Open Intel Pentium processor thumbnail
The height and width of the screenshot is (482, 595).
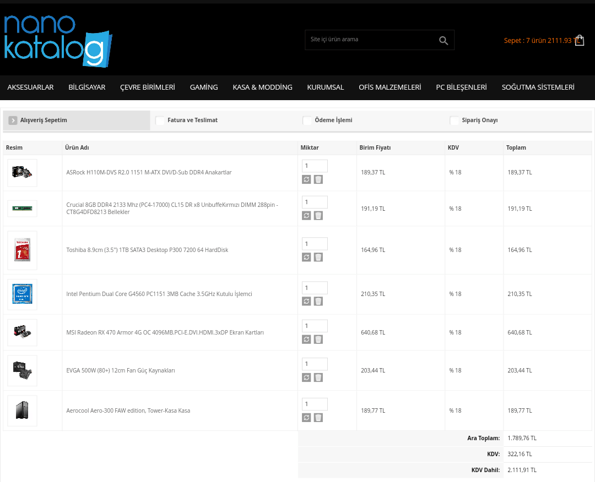pyautogui.click(x=23, y=294)
